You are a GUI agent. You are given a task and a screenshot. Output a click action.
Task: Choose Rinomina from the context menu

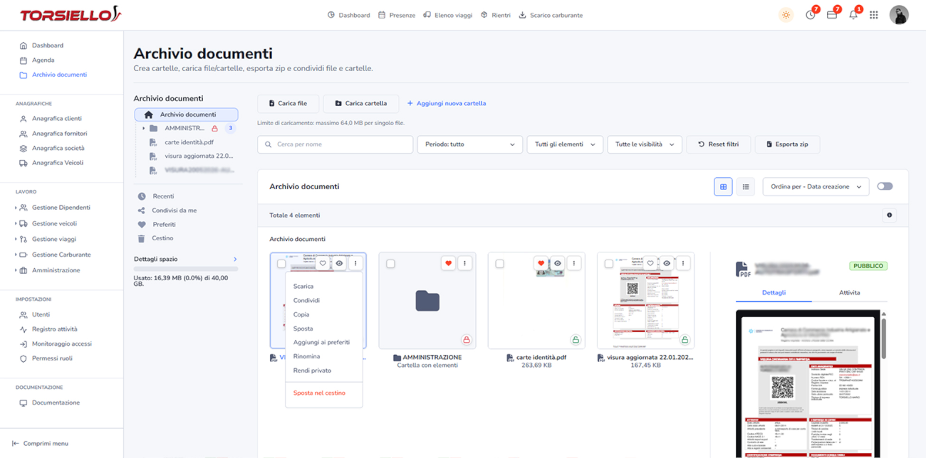pos(306,357)
